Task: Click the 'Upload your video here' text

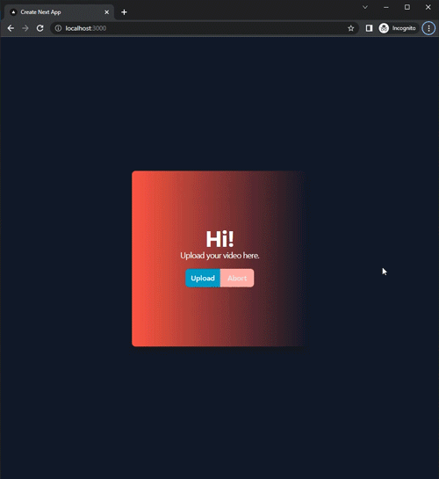Action: 219,256
